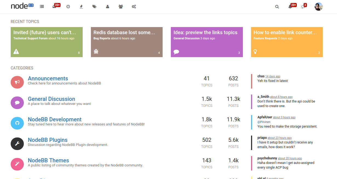
Task: Click the 'about 20 hours ago' timestamp
Action: [290, 159]
